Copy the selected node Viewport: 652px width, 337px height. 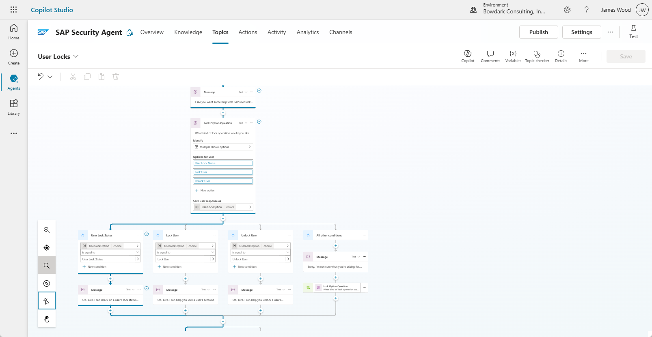(87, 77)
